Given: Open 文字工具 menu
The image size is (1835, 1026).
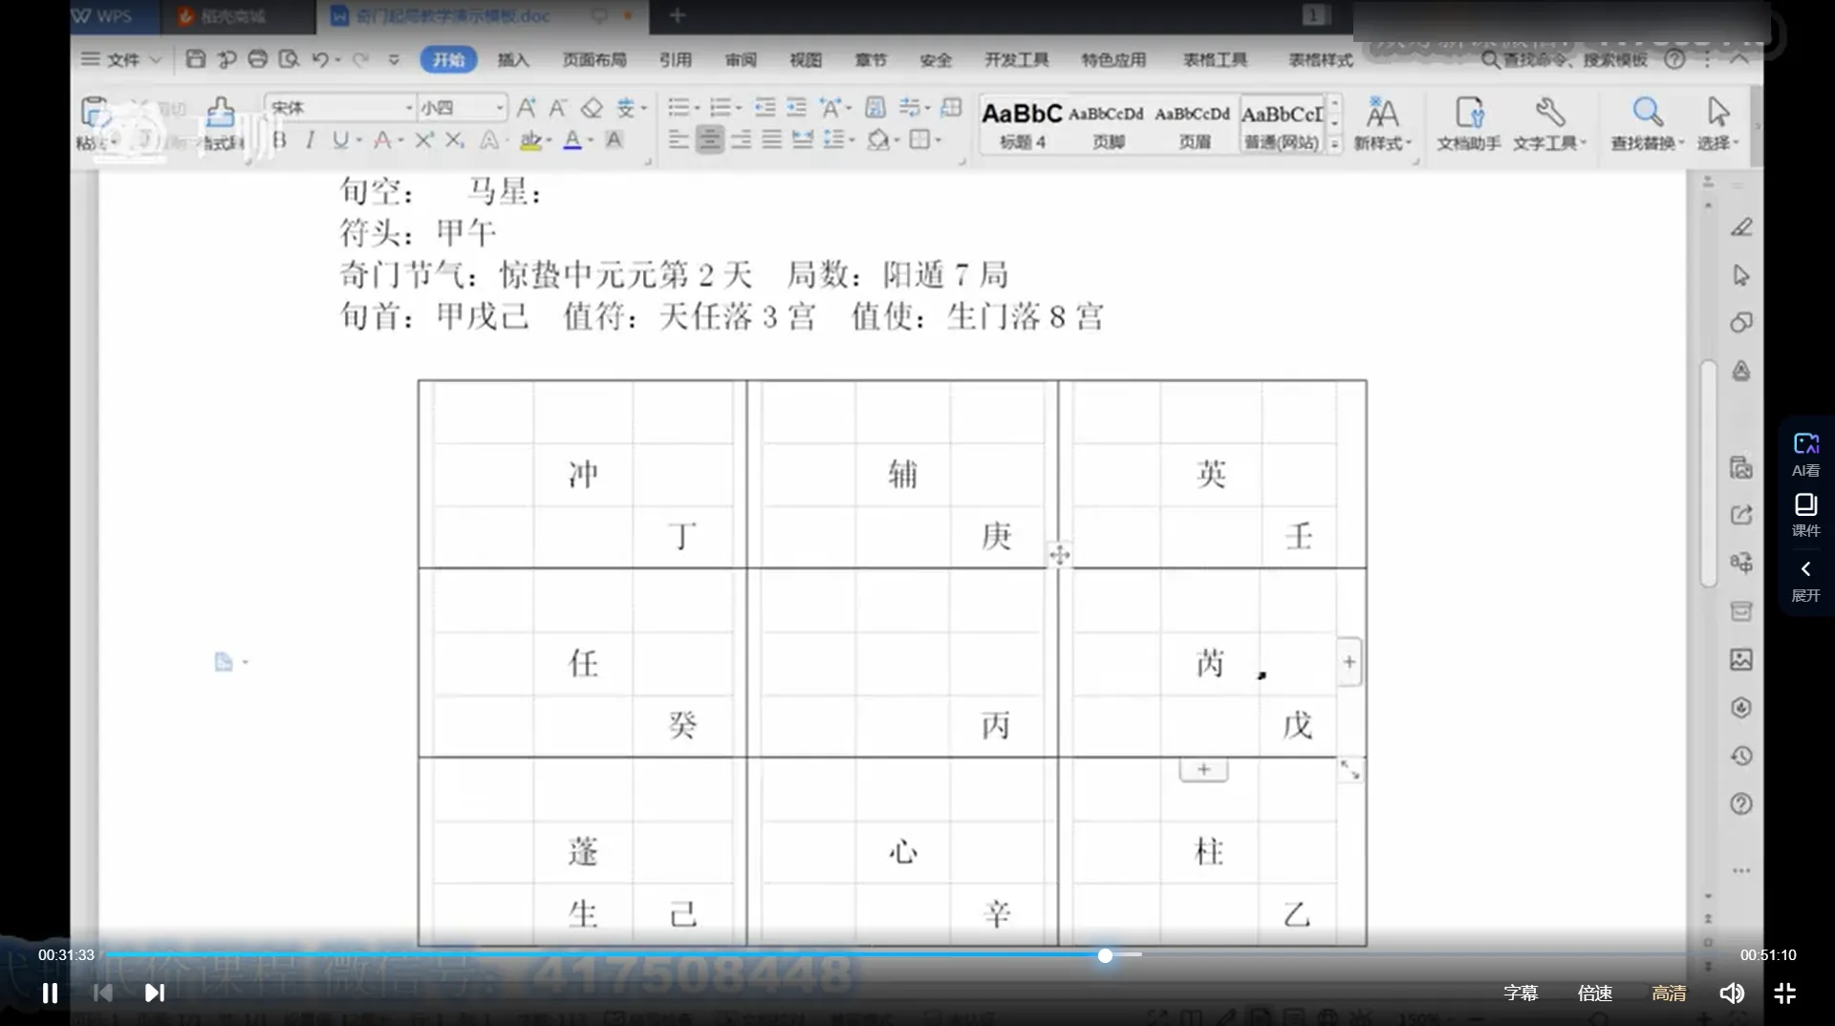Looking at the screenshot, I should [1549, 124].
